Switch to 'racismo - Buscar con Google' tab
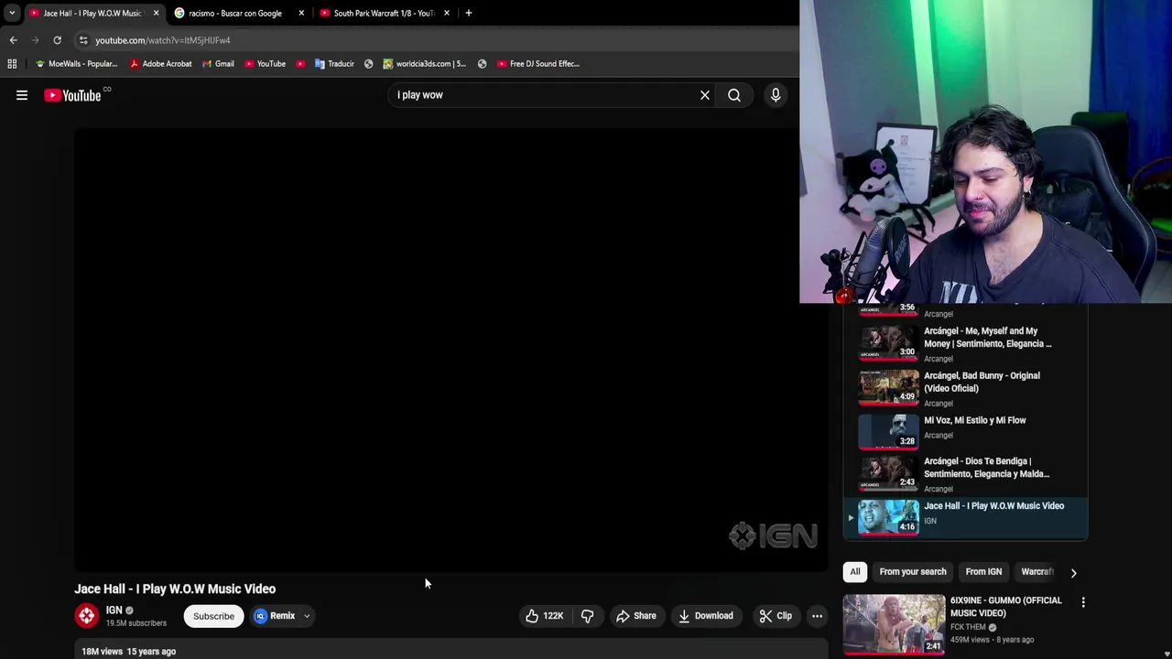 (x=234, y=13)
